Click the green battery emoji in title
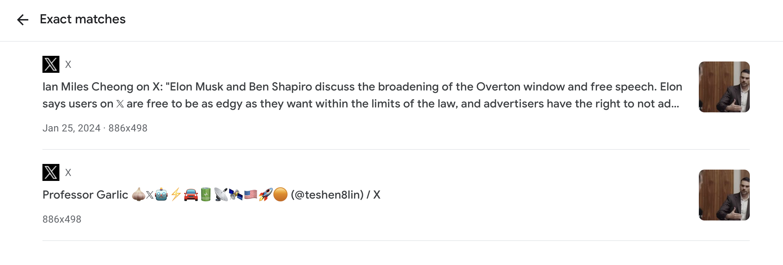The image size is (783, 265). (x=206, y=195)
